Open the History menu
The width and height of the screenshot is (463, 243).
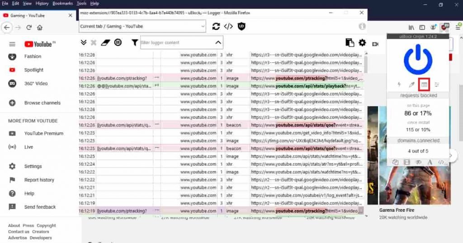coord(42,4)
